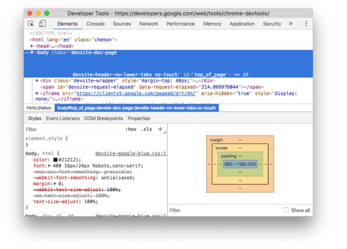Expand the devsite-wrapper div node
Screen dimensions: 347x249
click(x=37, y=80)
